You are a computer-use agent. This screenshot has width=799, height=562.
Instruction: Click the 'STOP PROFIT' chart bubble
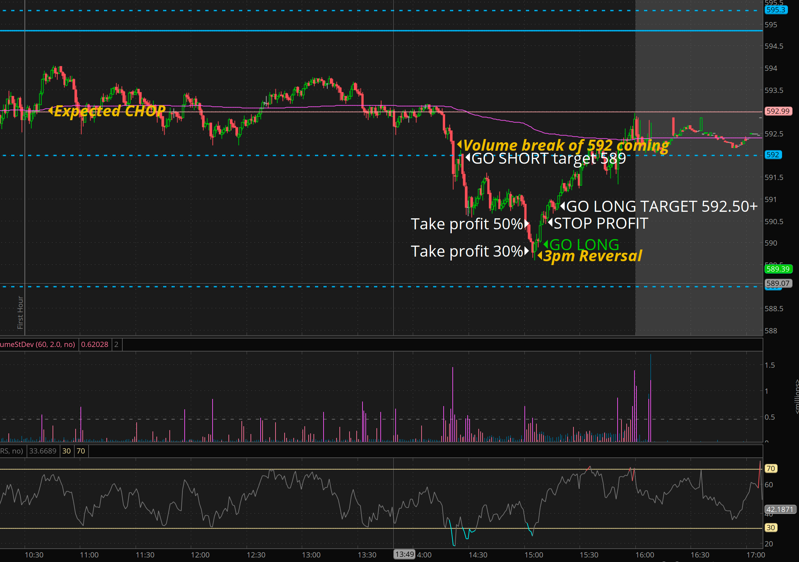point(600,223)
